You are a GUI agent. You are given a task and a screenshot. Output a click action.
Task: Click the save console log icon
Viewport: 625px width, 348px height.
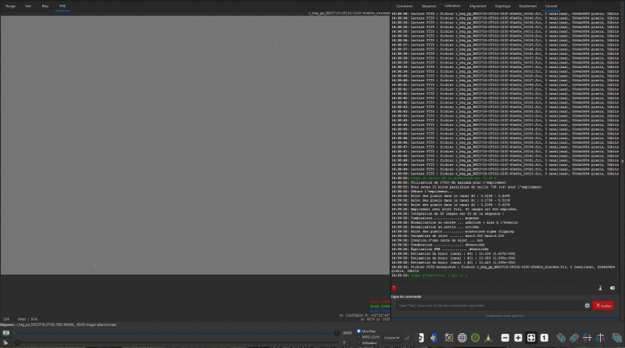[600, 288]
